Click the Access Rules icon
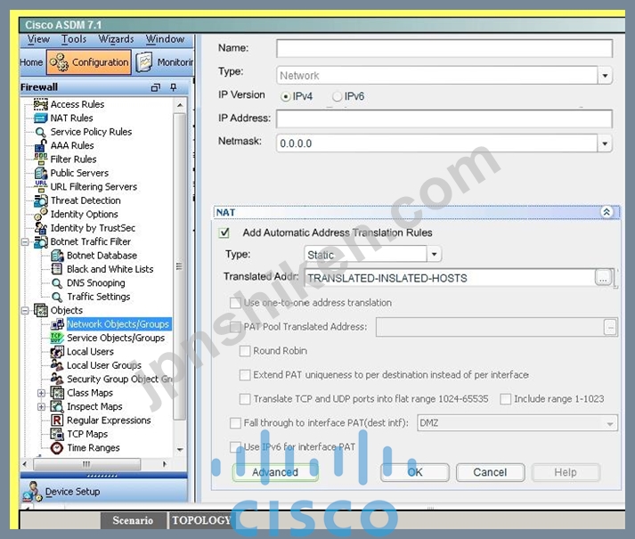The height and width of the screenshot is (539, 635). pyautogui.click(x=40, y=104)
